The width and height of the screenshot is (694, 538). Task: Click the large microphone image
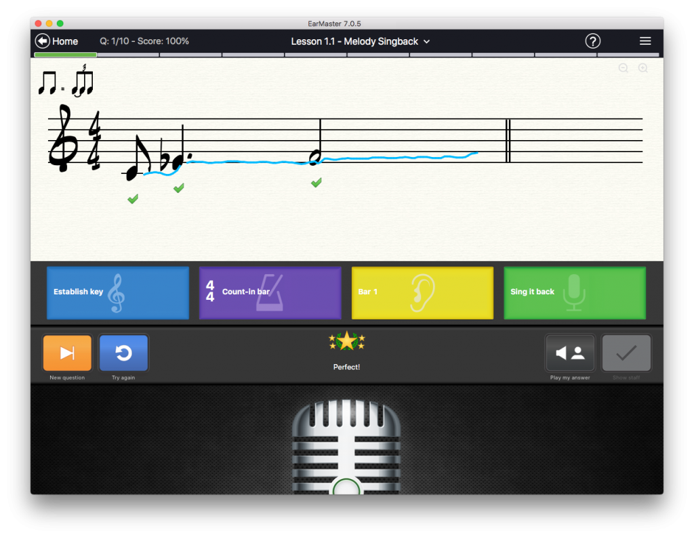coord(346,447)
